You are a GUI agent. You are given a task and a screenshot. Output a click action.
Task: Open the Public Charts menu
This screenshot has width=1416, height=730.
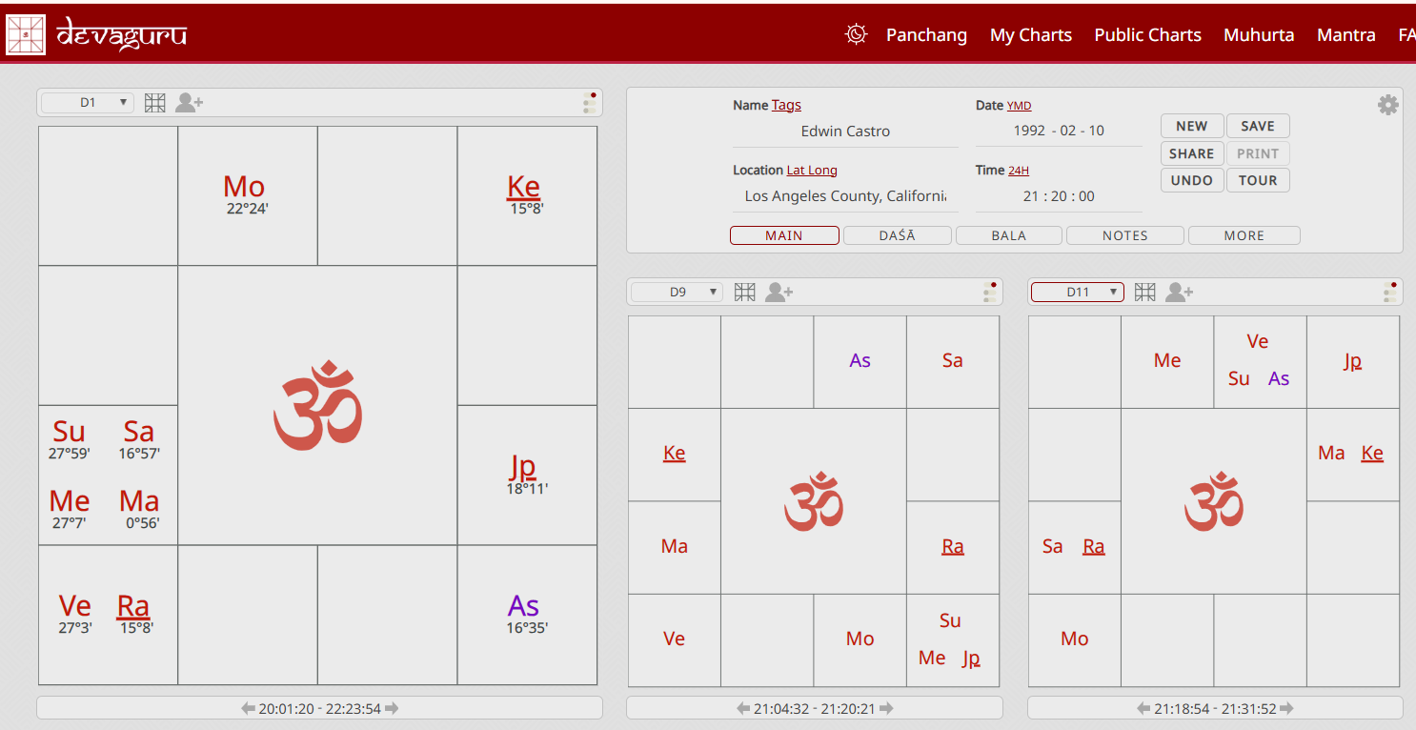pos(1147,35)
